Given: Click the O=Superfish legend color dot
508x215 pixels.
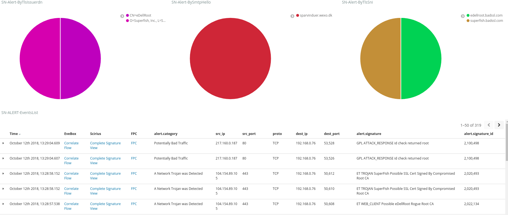Looking at the screenshot, I should pos(127,21).
